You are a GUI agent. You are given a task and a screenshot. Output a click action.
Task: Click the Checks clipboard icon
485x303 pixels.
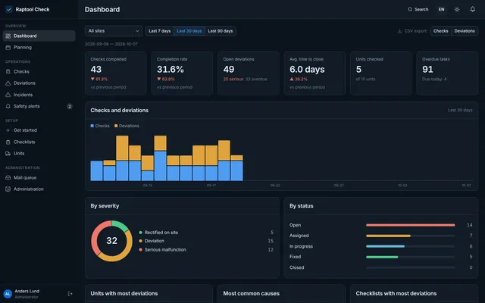point(8,71)
